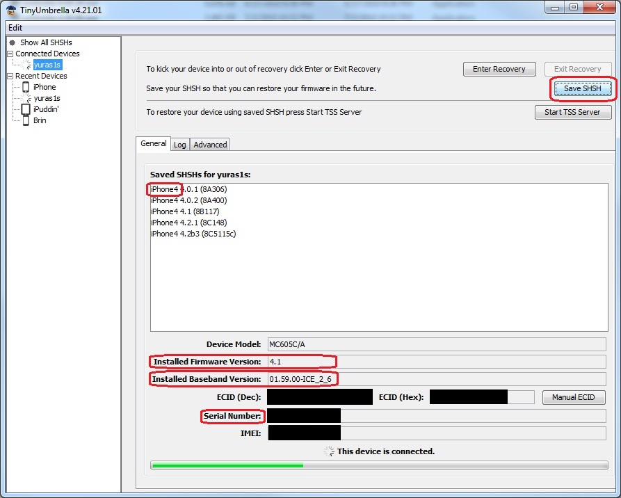Select saved SHSH iPhone4 4.1 (8B117)
621x498 pixels.
(185, 211)
